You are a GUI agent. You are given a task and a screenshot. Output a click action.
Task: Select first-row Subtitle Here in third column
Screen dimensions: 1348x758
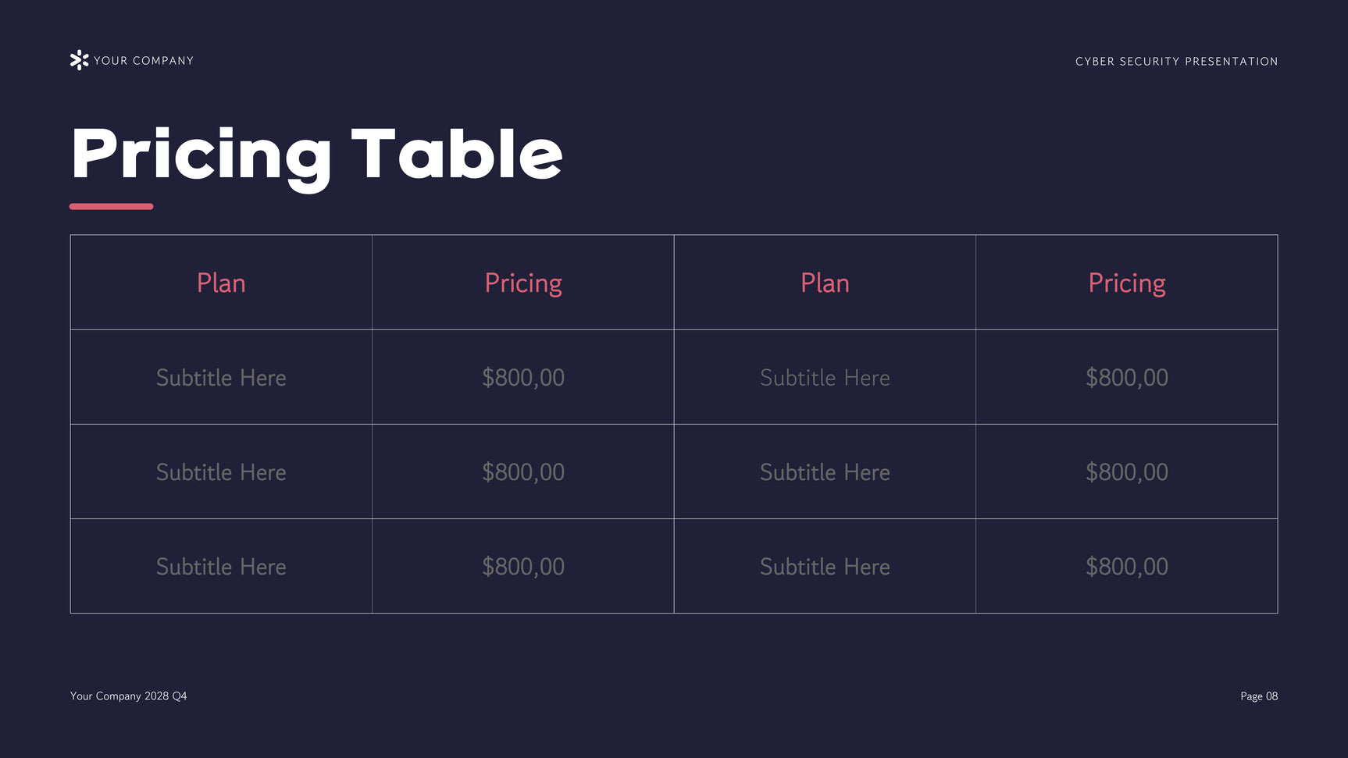tap(825, 378)
